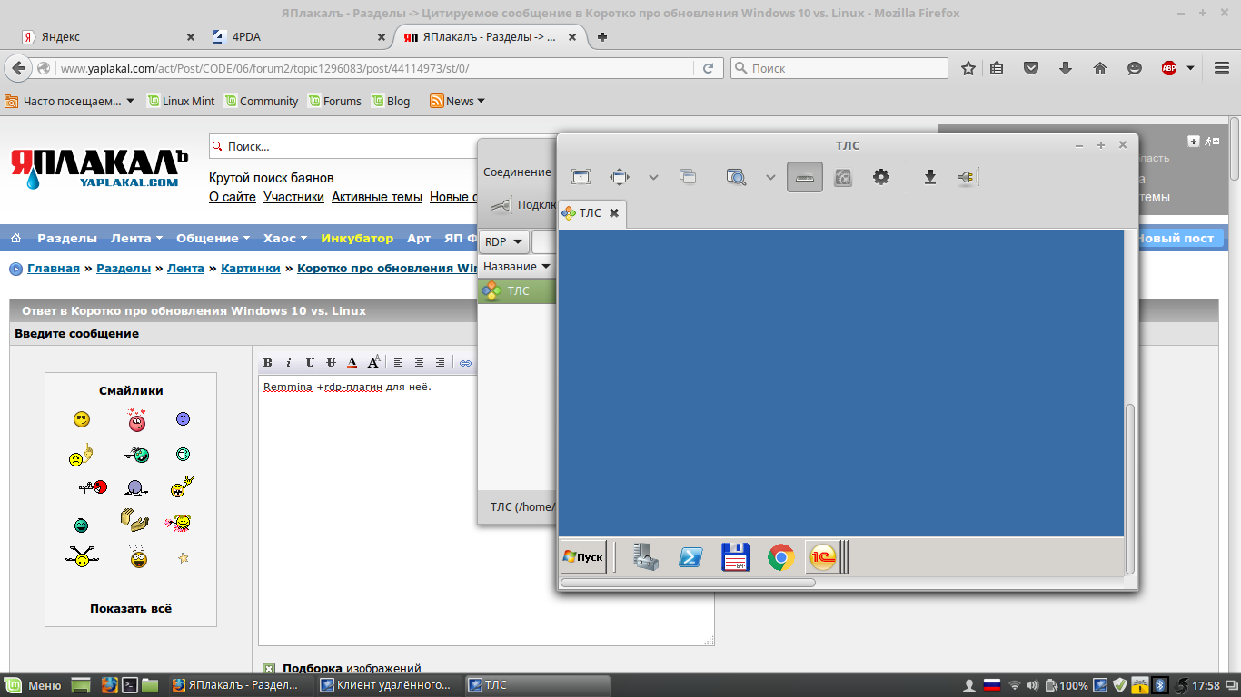Image resolution: width=1241 pixels, height=697 pixels.
Task: Toggle the Подборка изображений checkbox
Action: coord(269,668)
